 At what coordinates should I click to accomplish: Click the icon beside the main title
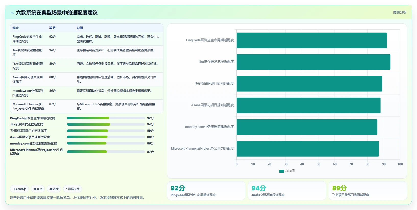[x=12, y=13]
